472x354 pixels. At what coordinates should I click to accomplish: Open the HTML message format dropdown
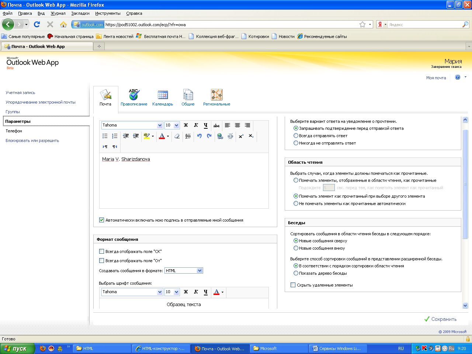[x=200, y=271]
